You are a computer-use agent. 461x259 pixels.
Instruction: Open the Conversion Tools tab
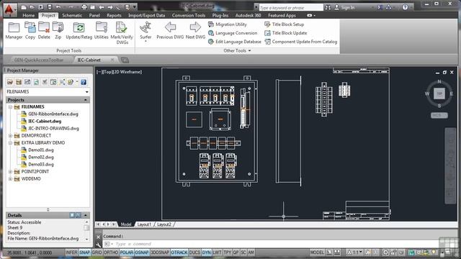[x=189, y=15]
